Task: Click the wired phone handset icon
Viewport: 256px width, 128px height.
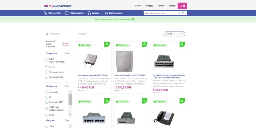Action: click(x=46, y=13)
